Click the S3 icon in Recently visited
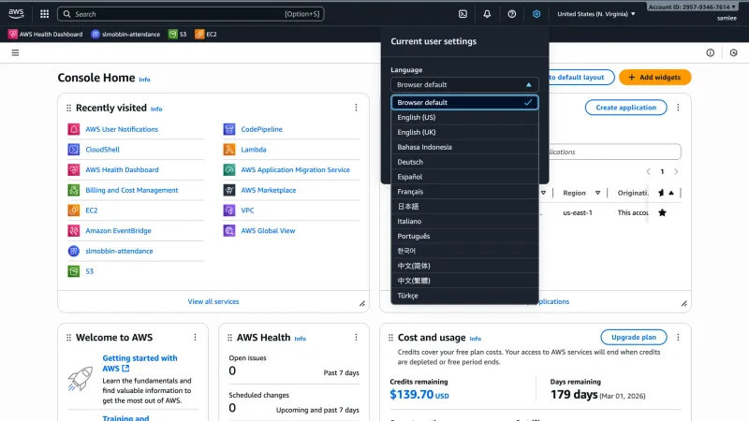This screenshot has width=749, height=421. [74, 271]
